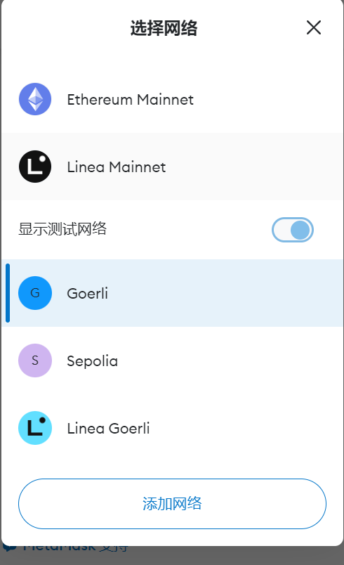
Task: Switch to the Sepolia network label
Action: pyautogui.click(x=93, y=361)
